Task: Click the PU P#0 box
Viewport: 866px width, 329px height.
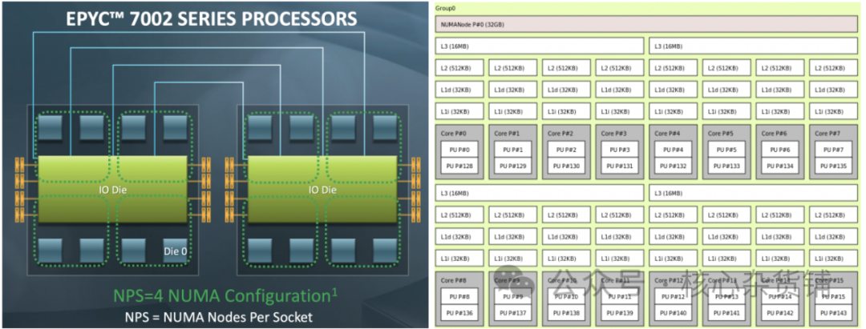Action: [459, 150]
